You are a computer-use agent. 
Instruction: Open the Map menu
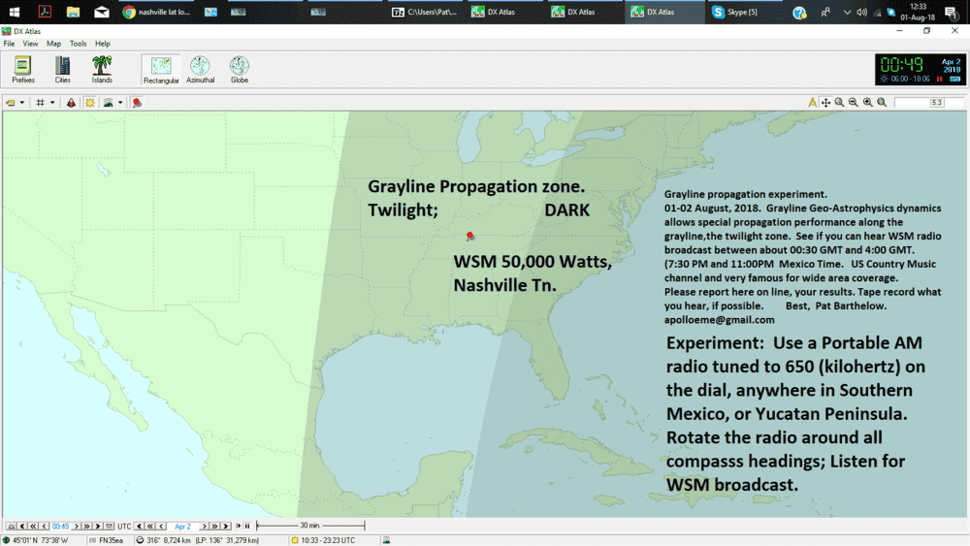(53, 44)
